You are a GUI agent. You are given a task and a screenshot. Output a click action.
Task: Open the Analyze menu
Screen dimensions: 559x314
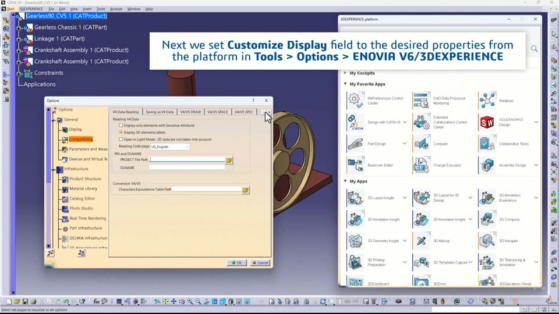tap(116, 9)
